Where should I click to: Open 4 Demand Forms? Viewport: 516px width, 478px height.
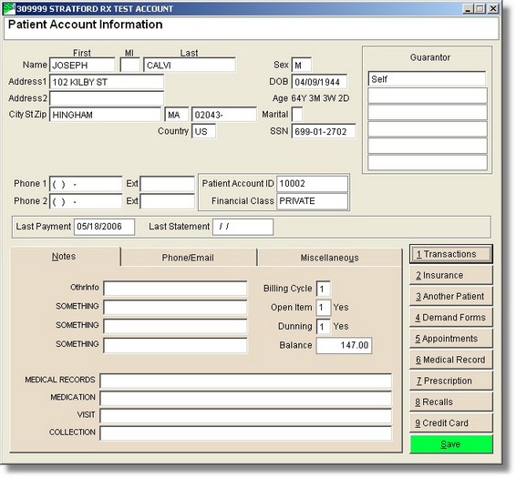click(x=451, y=318)
